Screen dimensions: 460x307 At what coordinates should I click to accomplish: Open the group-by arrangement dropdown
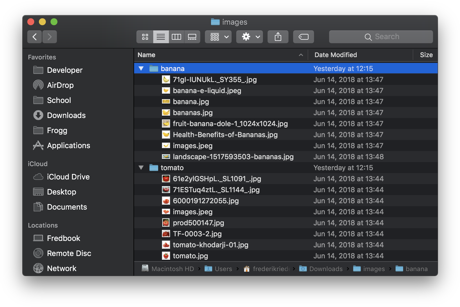218,37
